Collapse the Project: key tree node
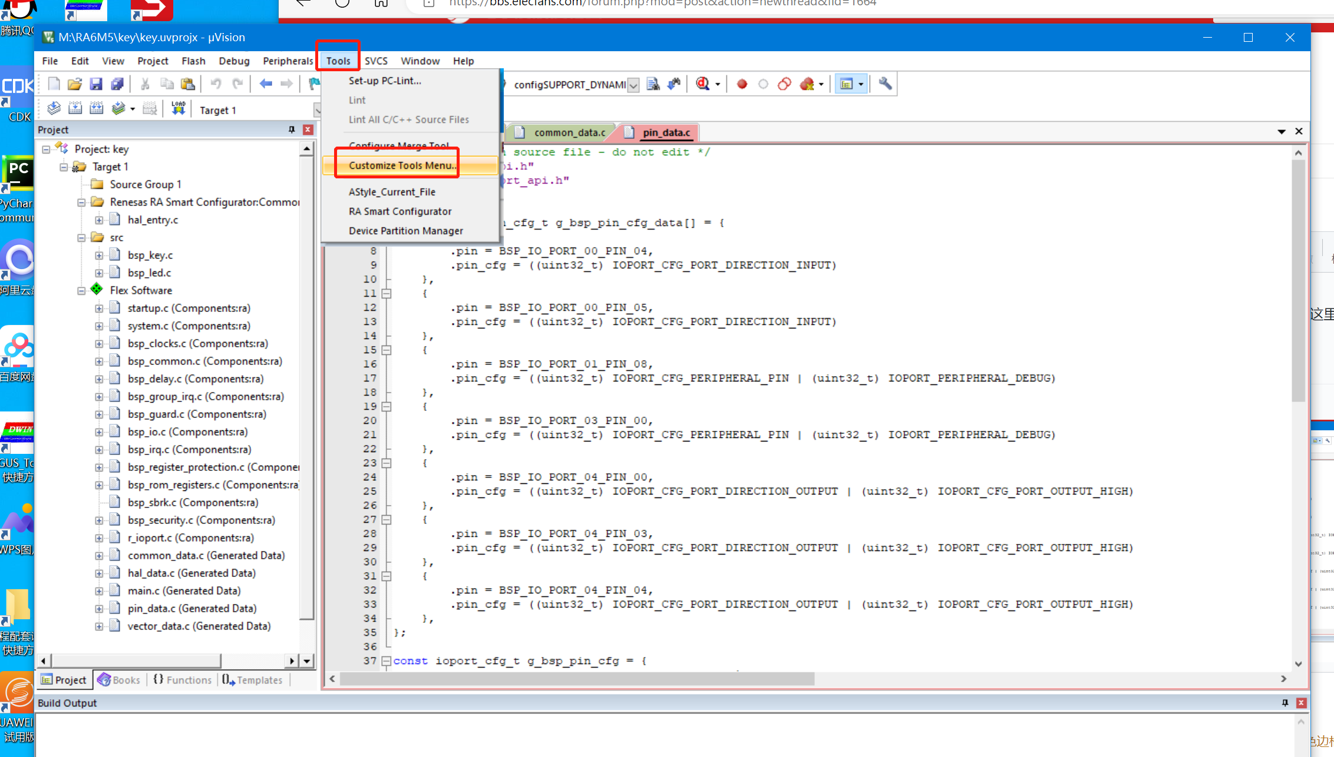 46,150
